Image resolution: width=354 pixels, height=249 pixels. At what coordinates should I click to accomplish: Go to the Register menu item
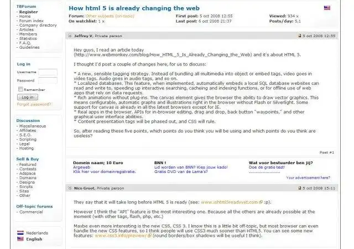click(x=28, y=12)
